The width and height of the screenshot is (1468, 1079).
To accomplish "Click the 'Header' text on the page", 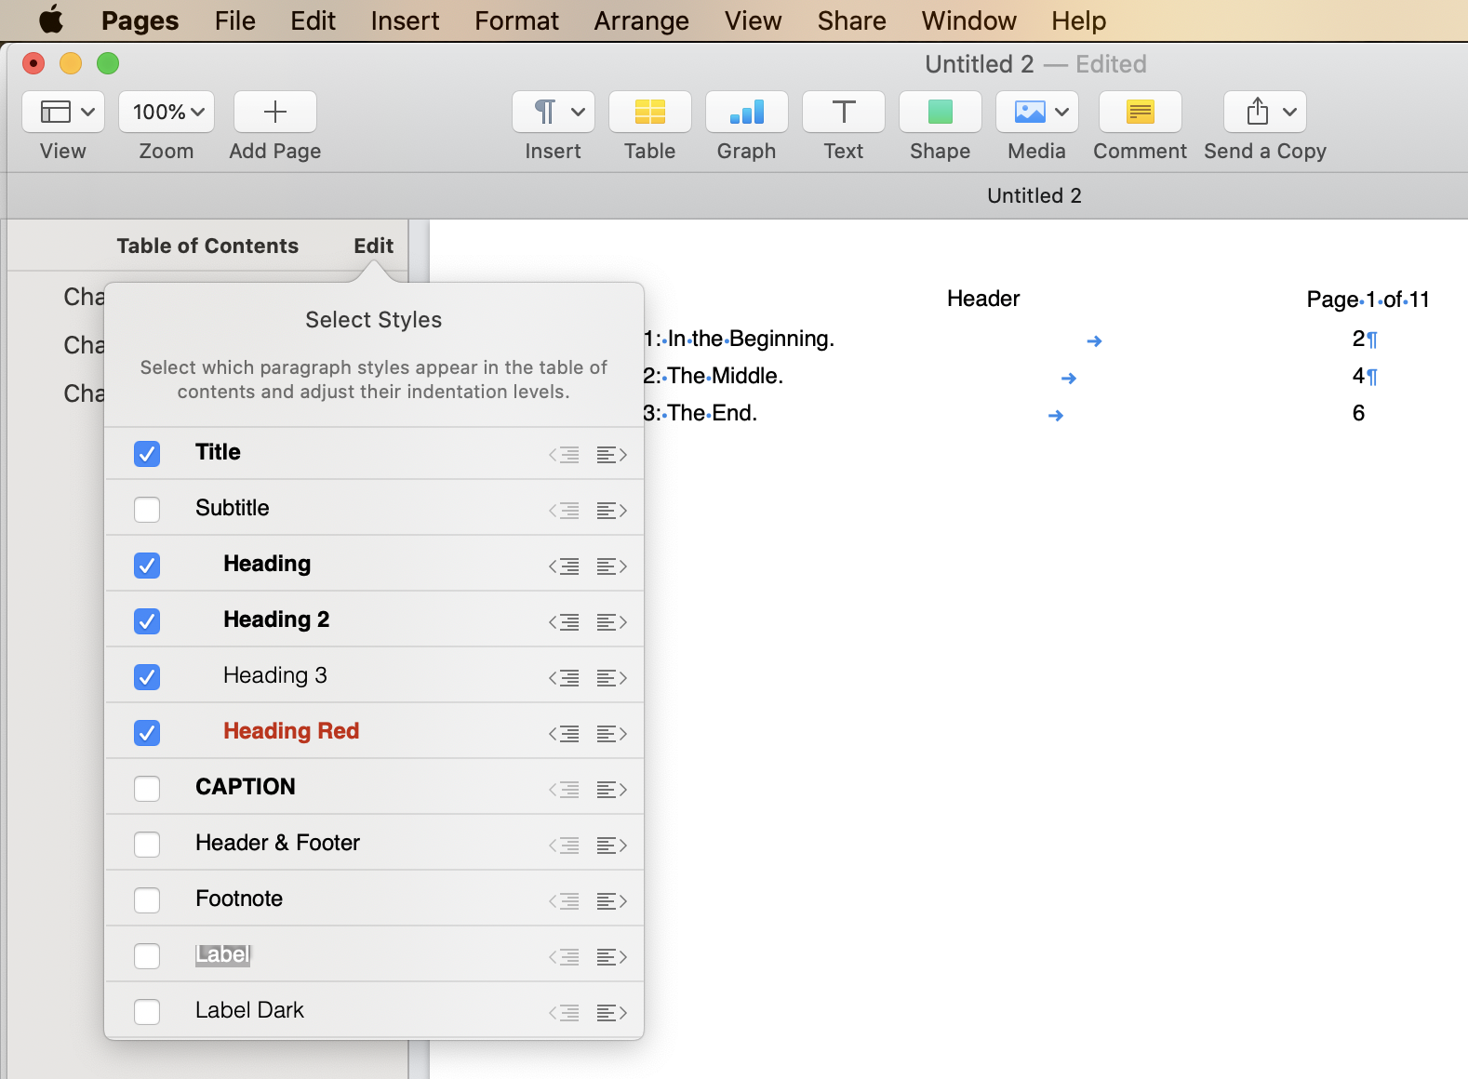I will point(983,299).
